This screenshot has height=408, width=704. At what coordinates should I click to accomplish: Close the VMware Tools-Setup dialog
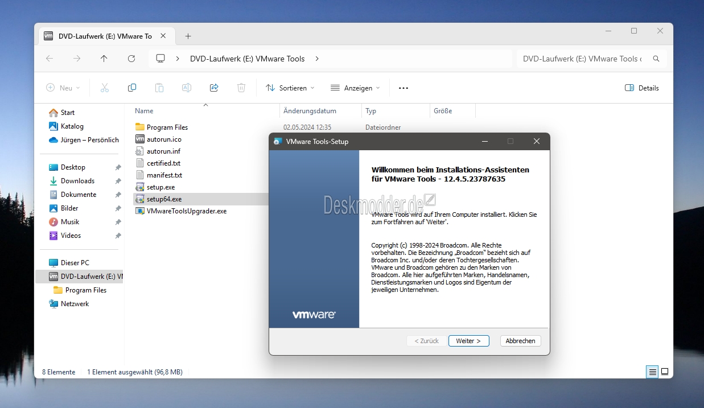[536, 141]
